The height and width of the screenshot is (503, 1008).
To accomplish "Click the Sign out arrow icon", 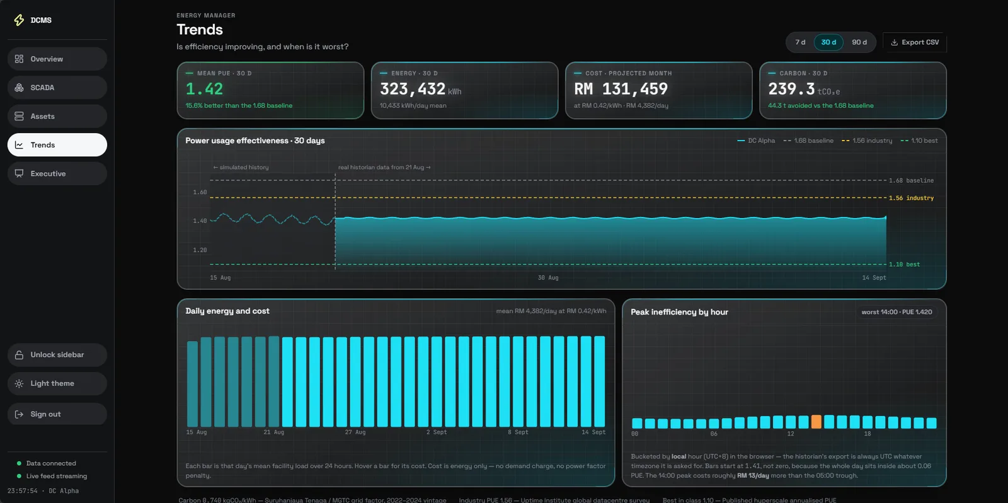I will pyautogui.click(x=19, y=414).
